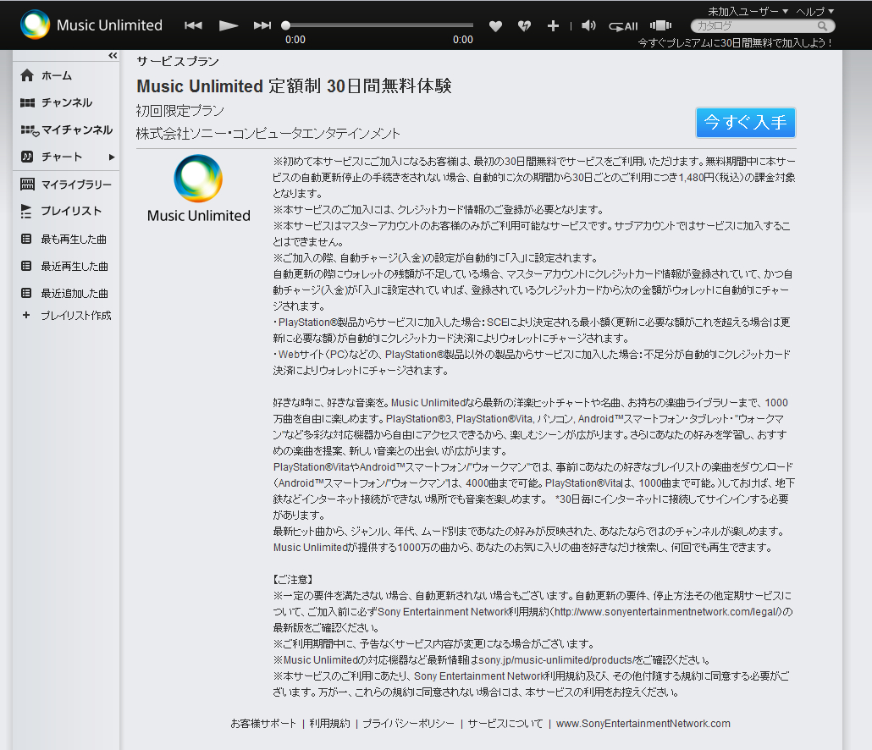
Task: Open the 30-day free premium promo link
Action: [x=734, y=43]
